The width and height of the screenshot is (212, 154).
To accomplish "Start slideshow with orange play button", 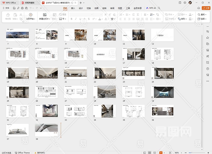I will 161,153.
